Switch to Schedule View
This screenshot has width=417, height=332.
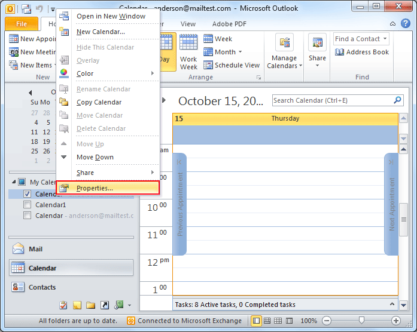pos(232,65)
